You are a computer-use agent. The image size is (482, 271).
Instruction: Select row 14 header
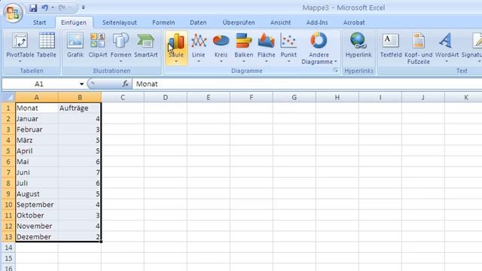click(x=8, y=248)
